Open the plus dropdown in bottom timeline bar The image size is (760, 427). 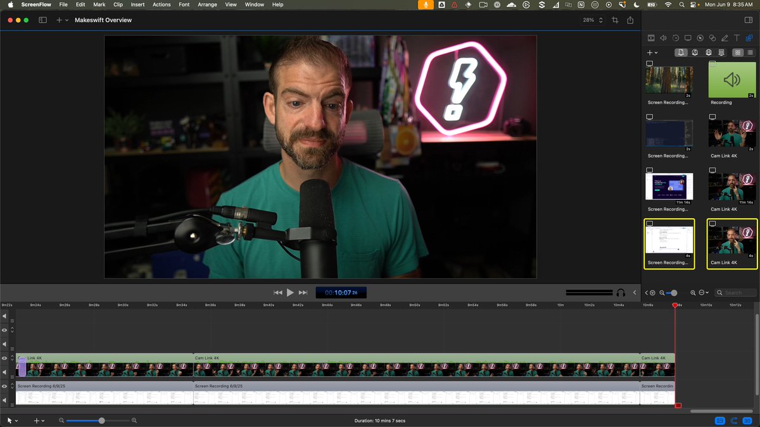click(39, 420)
